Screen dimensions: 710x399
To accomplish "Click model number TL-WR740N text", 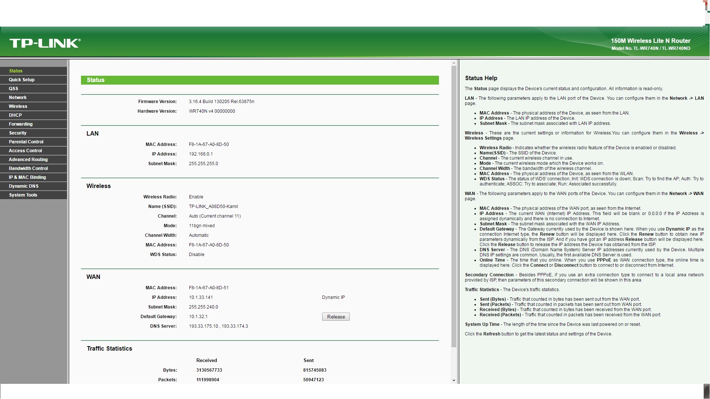I will tap(651, 48).
